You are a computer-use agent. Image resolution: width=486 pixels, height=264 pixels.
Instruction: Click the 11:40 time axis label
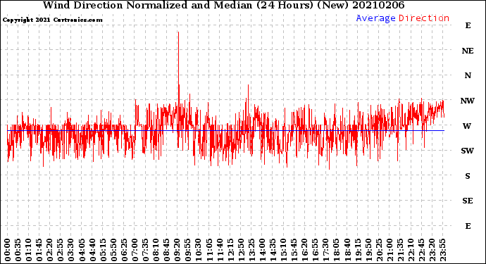pos(220,250)
